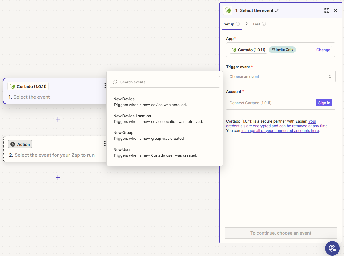Choose the New User trigger event
This screenshot has width=344, height=256.
coord(165,153)
